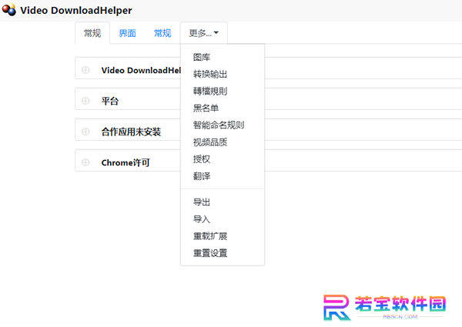
Task: Expand the 平台 section plus icon
Action: 85,101
